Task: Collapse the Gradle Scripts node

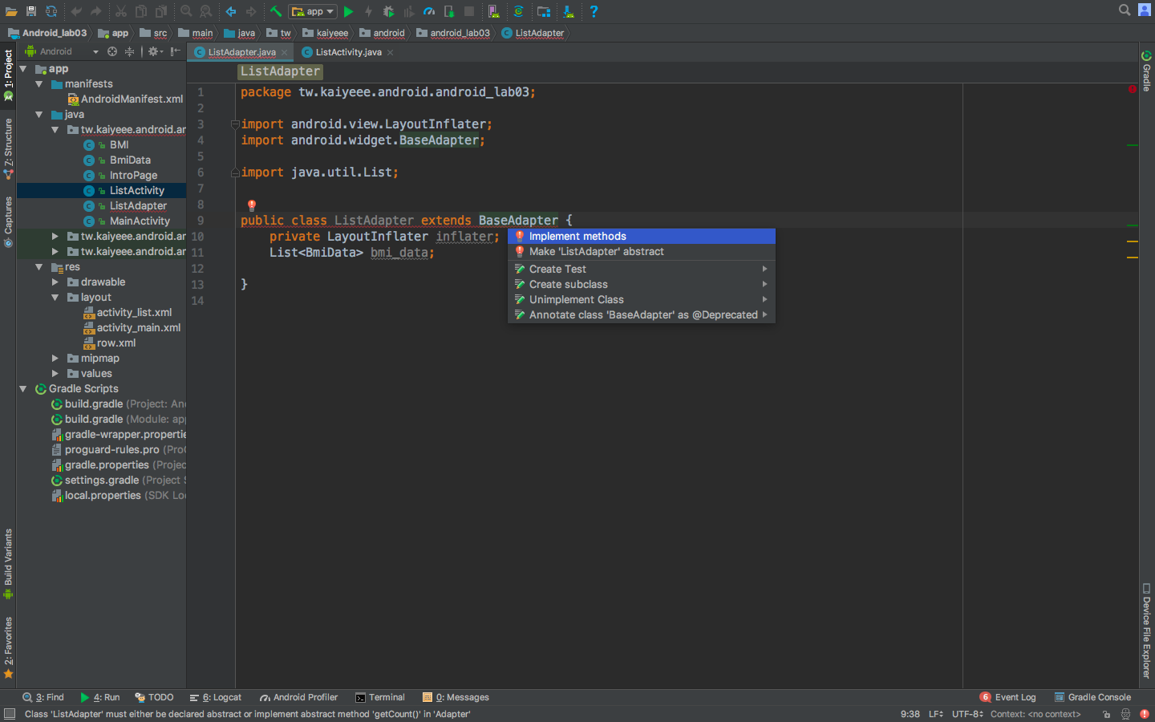Action: 23,389
